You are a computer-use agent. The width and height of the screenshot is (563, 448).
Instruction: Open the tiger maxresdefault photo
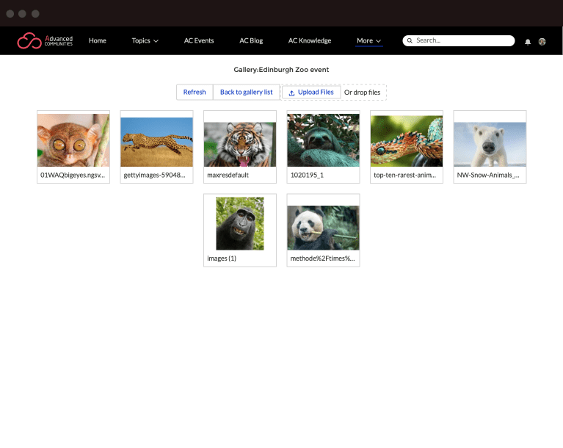click(x=240, y=145)
